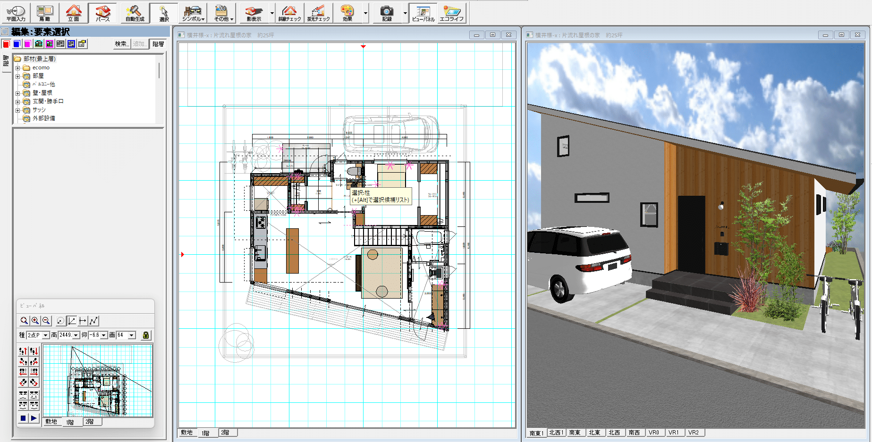Zoom in using the view panel magnifier plus
Screen dimensions: 872x442
(x=35, y=321)
